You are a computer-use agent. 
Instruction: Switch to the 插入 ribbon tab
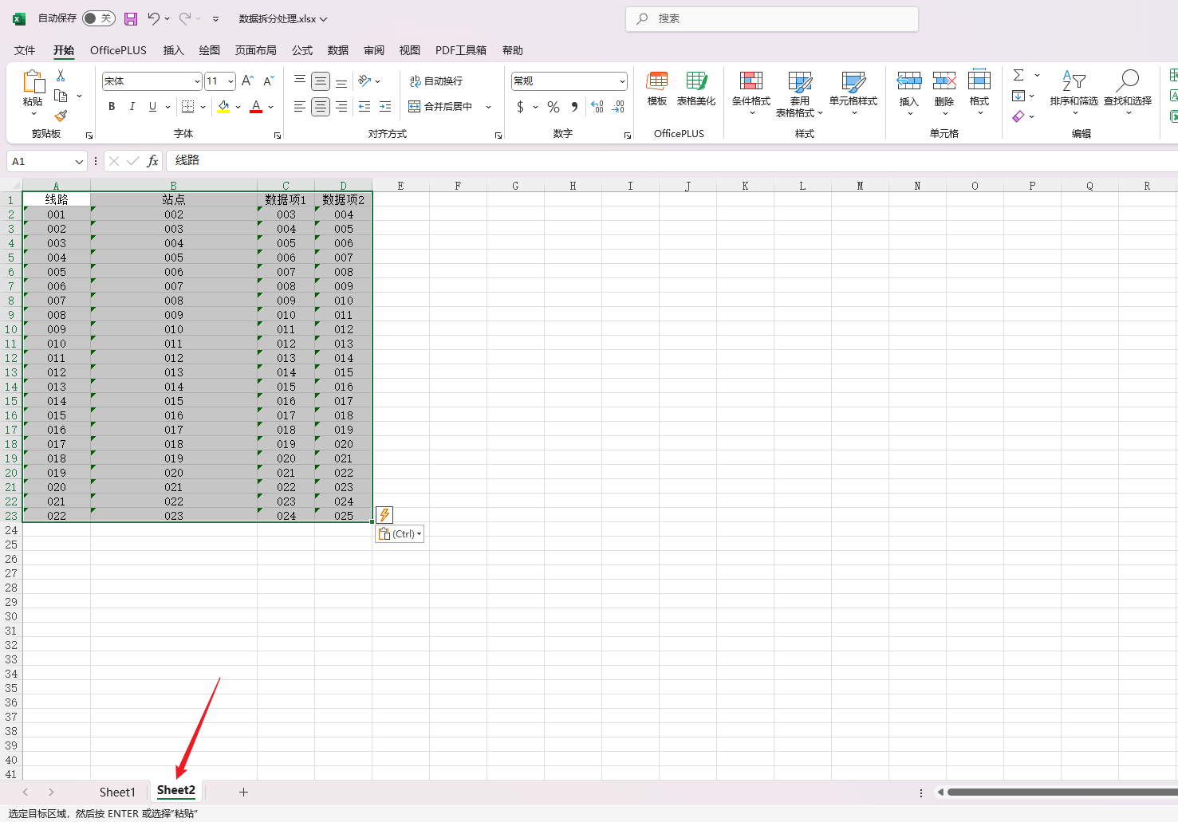pyautogui.click(x=173, y=50)
